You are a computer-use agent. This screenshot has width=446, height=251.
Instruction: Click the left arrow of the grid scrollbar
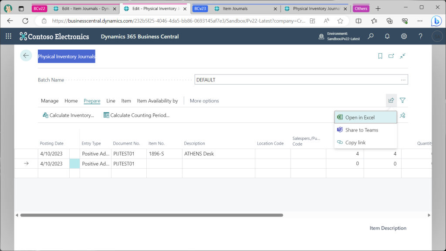click(17, 215)
